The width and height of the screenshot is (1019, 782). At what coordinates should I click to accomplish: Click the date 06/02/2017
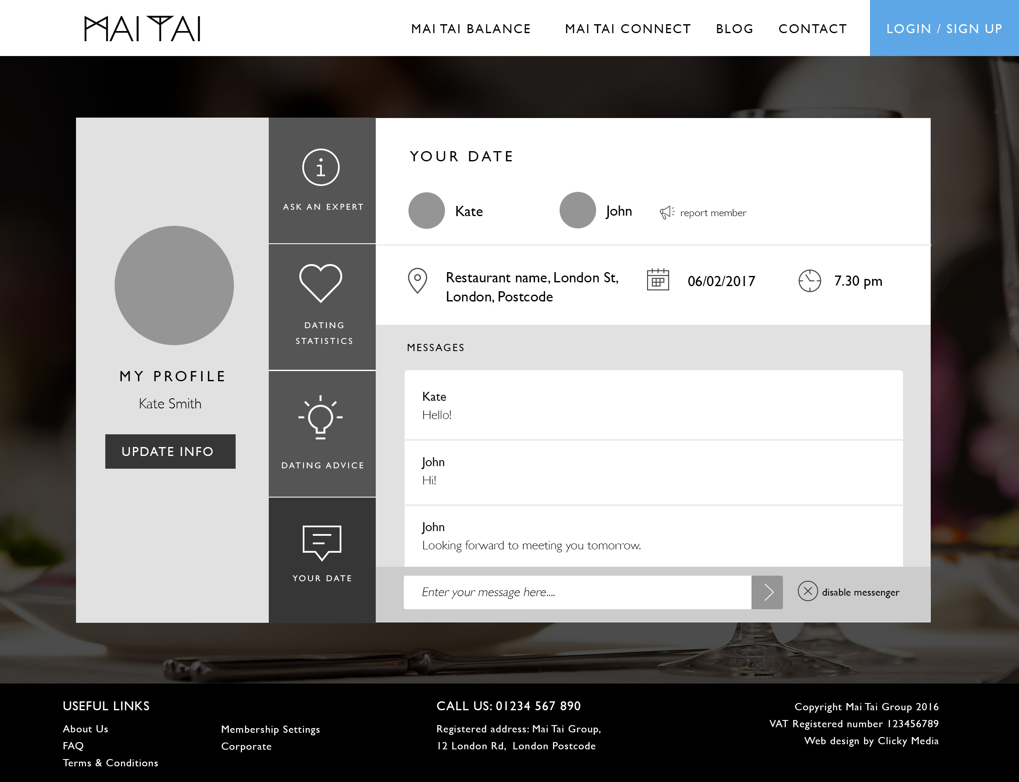721,281
